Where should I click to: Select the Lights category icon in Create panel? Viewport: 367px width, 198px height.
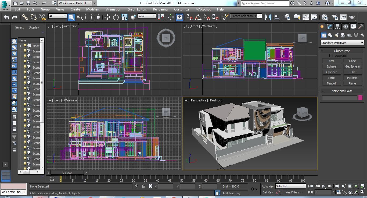click(x=337, y=35)
